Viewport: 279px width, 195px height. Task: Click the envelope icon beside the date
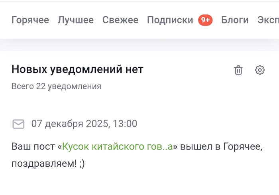tap(18, 124)
